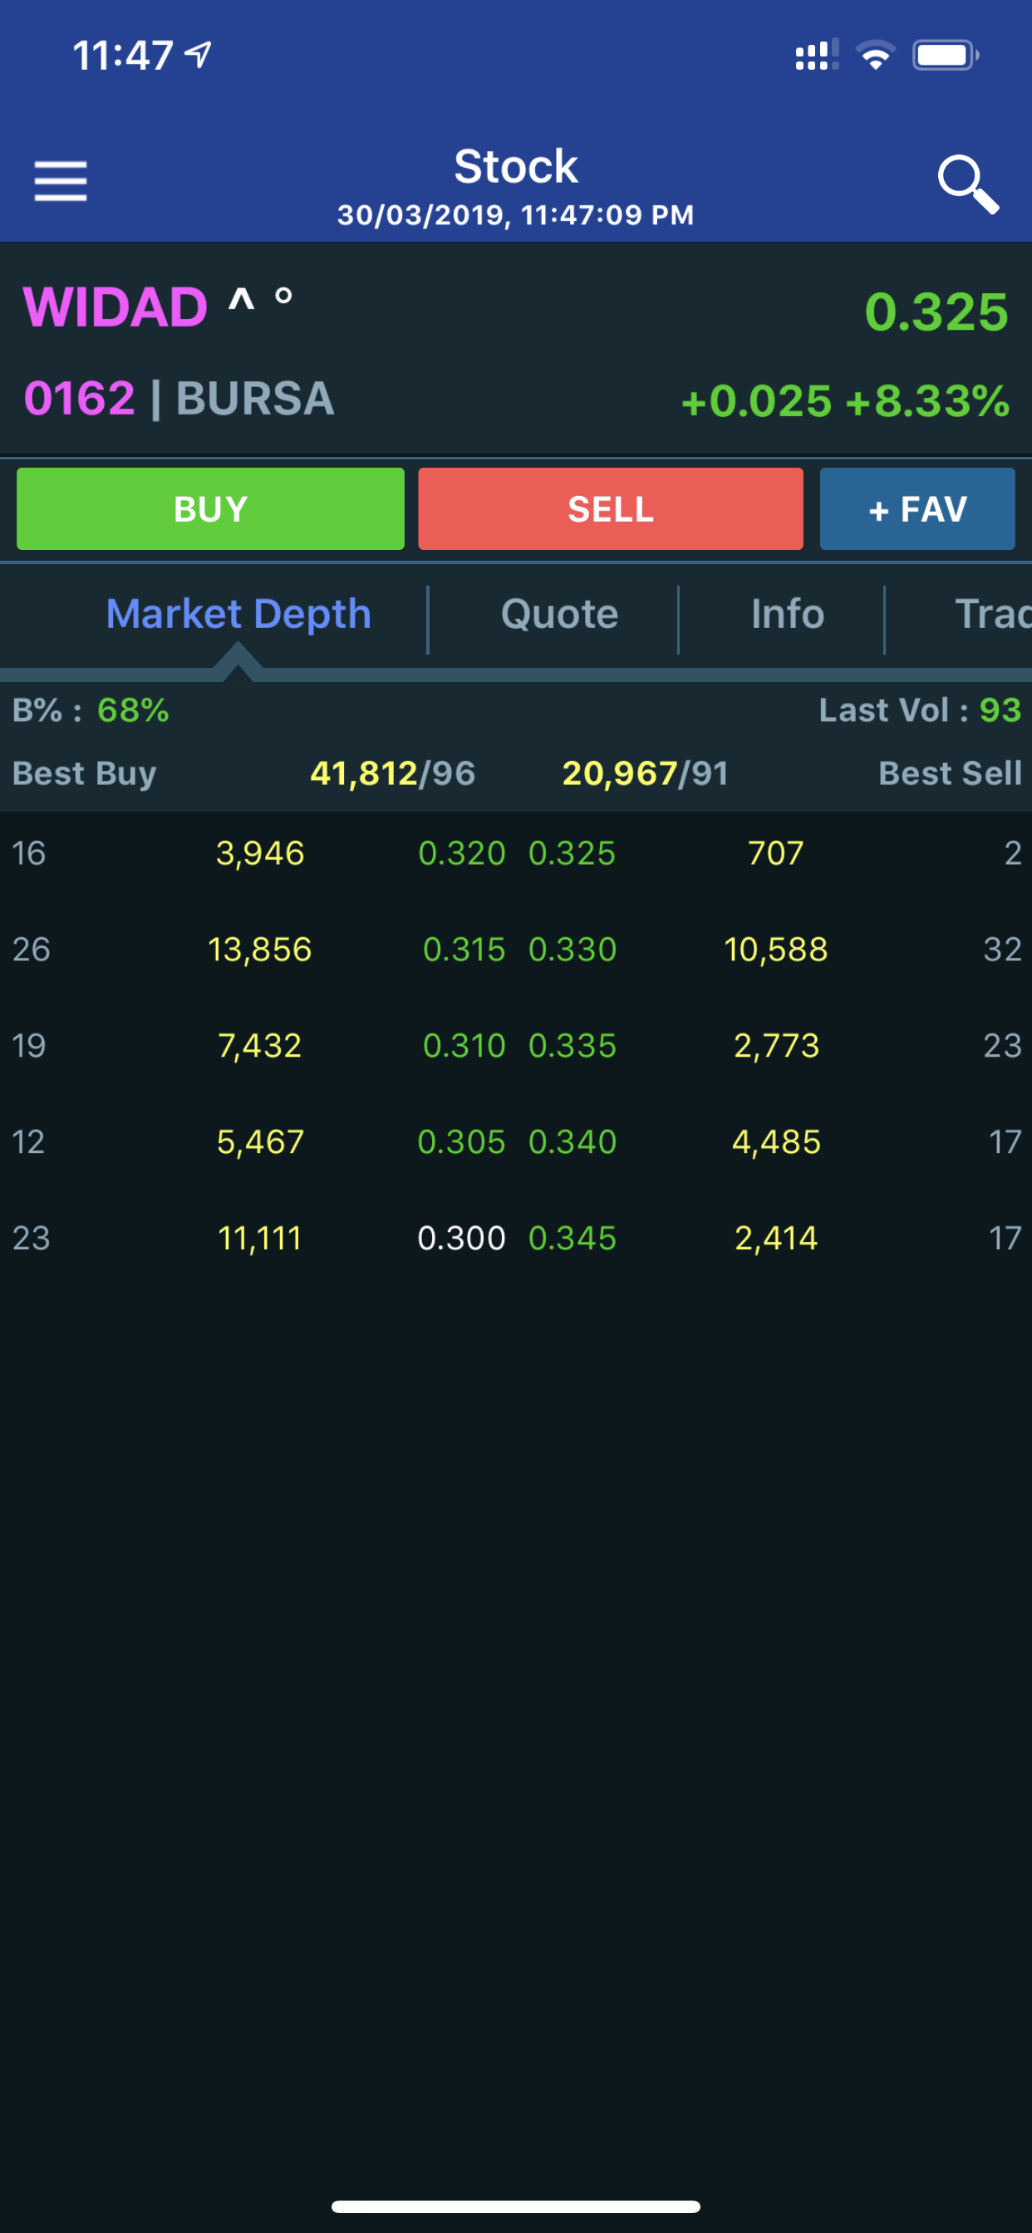Select the ask price 0.340

tap(573, 1141)
